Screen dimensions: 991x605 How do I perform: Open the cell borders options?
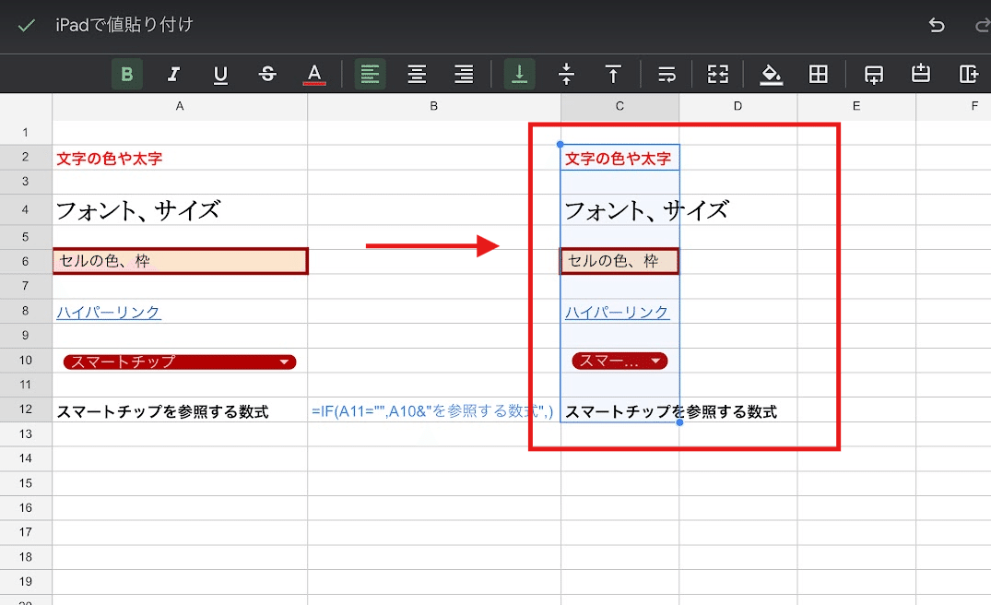pos(819,74)
